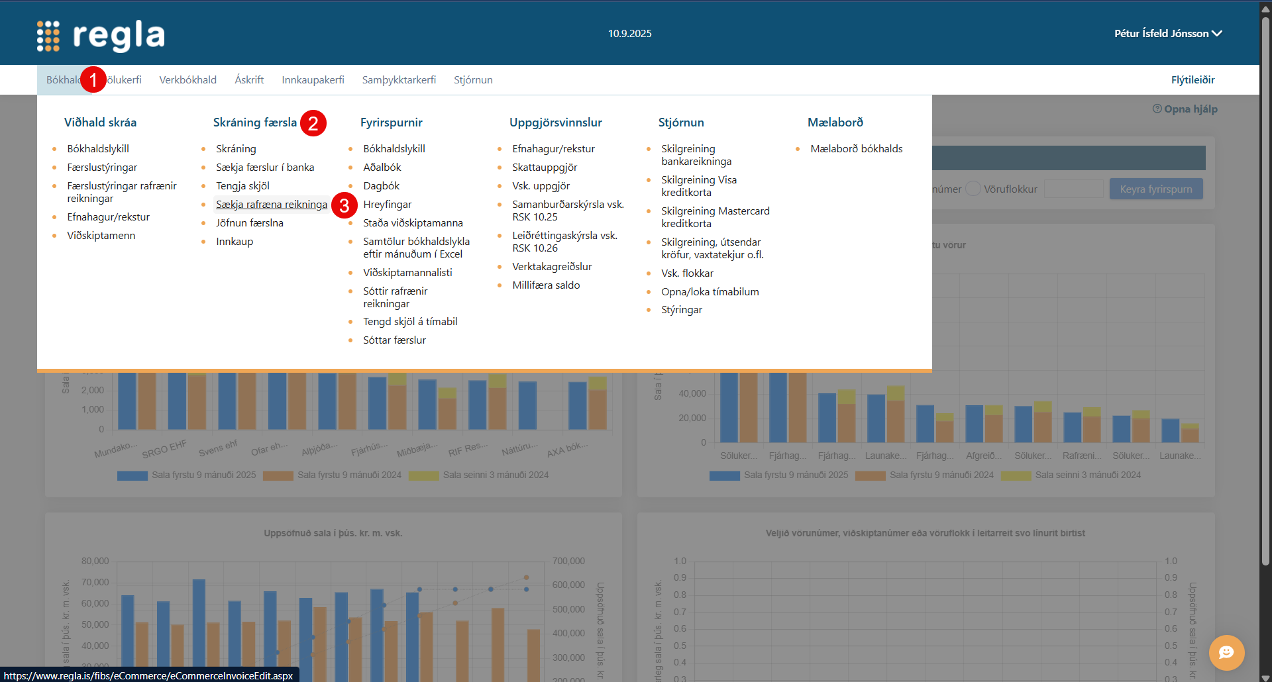
Task: Click the blue 'Sala fyrstu 9 mánuði 2025' legend swatch
Action: 132,475
